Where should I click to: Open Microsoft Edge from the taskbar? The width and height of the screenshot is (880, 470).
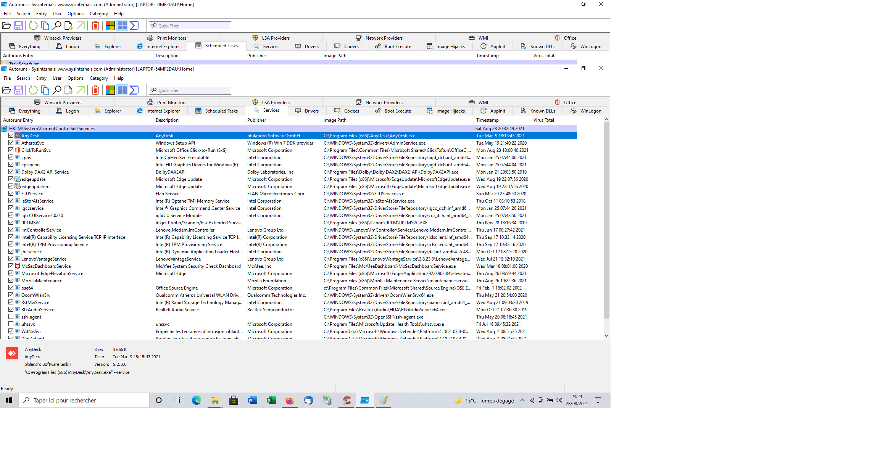[196, 400]
